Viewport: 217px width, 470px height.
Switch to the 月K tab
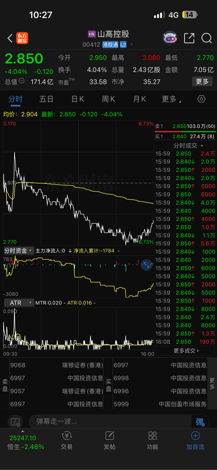[140, 99]
